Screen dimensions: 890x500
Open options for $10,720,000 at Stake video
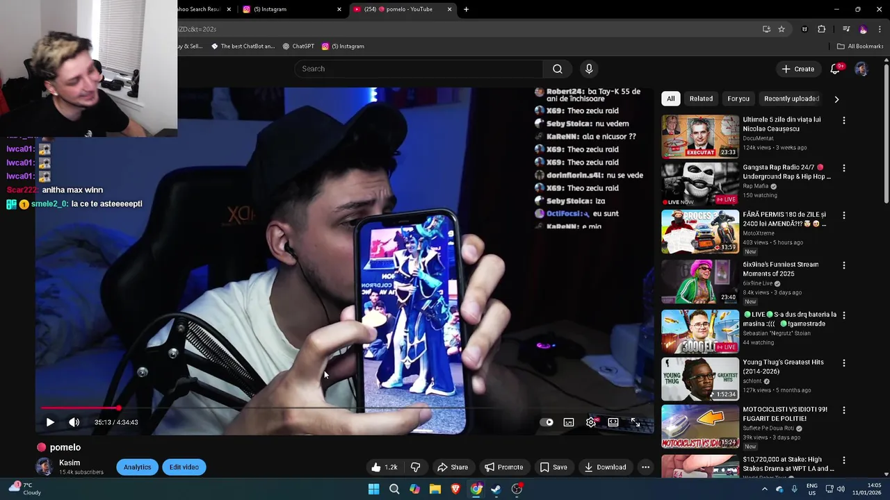844,460
